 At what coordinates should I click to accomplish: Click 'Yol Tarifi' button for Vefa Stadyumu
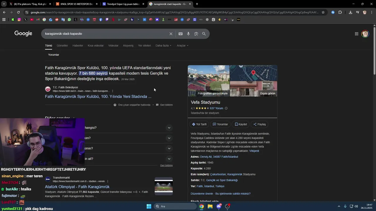coord(199,124)
